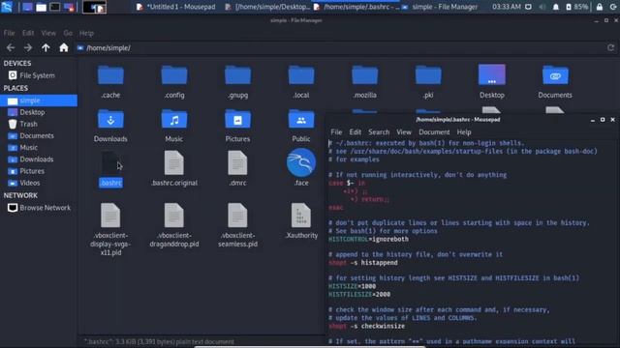Click HISTCONTROL=ignoreboth line in editor
Image resolution: width=620 pixels, height=348 pixels.
(x=368, y=239)
